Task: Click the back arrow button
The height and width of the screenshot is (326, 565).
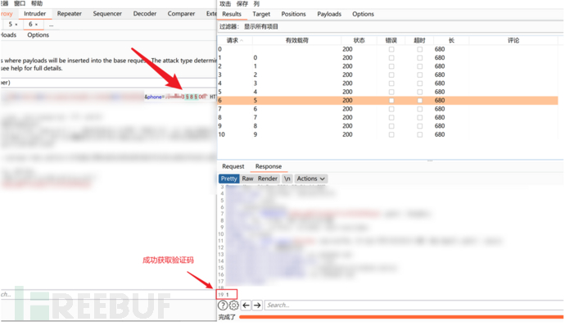Action: 246,305
